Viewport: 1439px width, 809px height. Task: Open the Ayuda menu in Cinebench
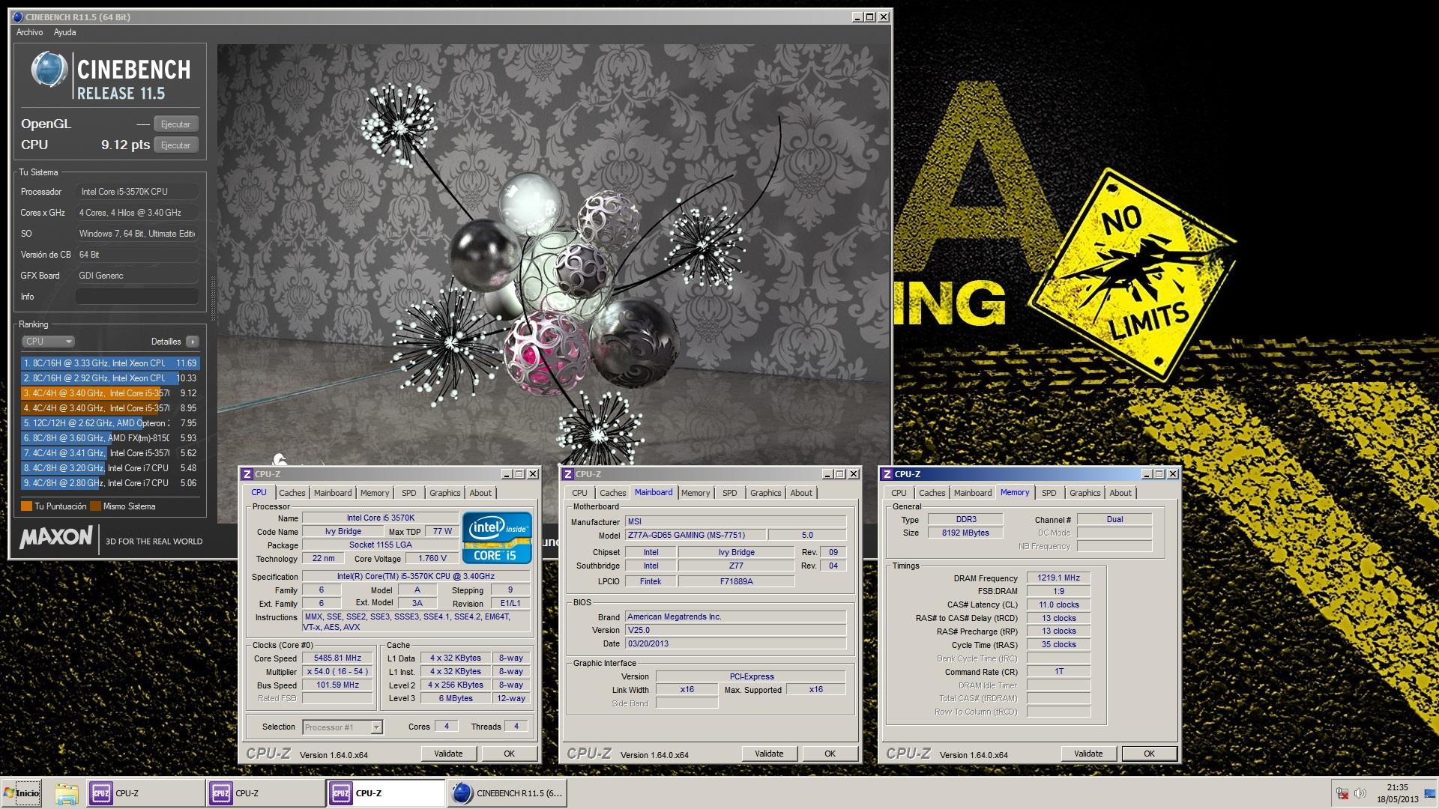click(64, 32)
